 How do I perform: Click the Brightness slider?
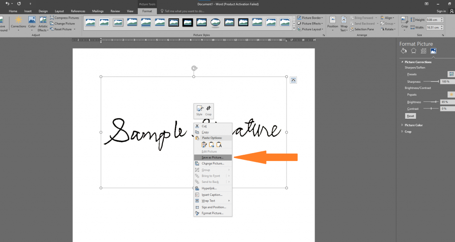pyautogui.click(x=430, y=102)
